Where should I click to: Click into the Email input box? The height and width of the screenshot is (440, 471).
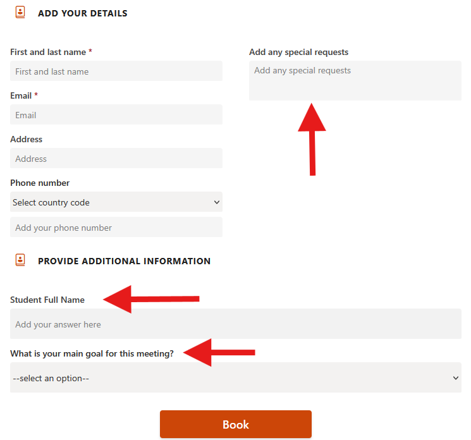point(116,115)
